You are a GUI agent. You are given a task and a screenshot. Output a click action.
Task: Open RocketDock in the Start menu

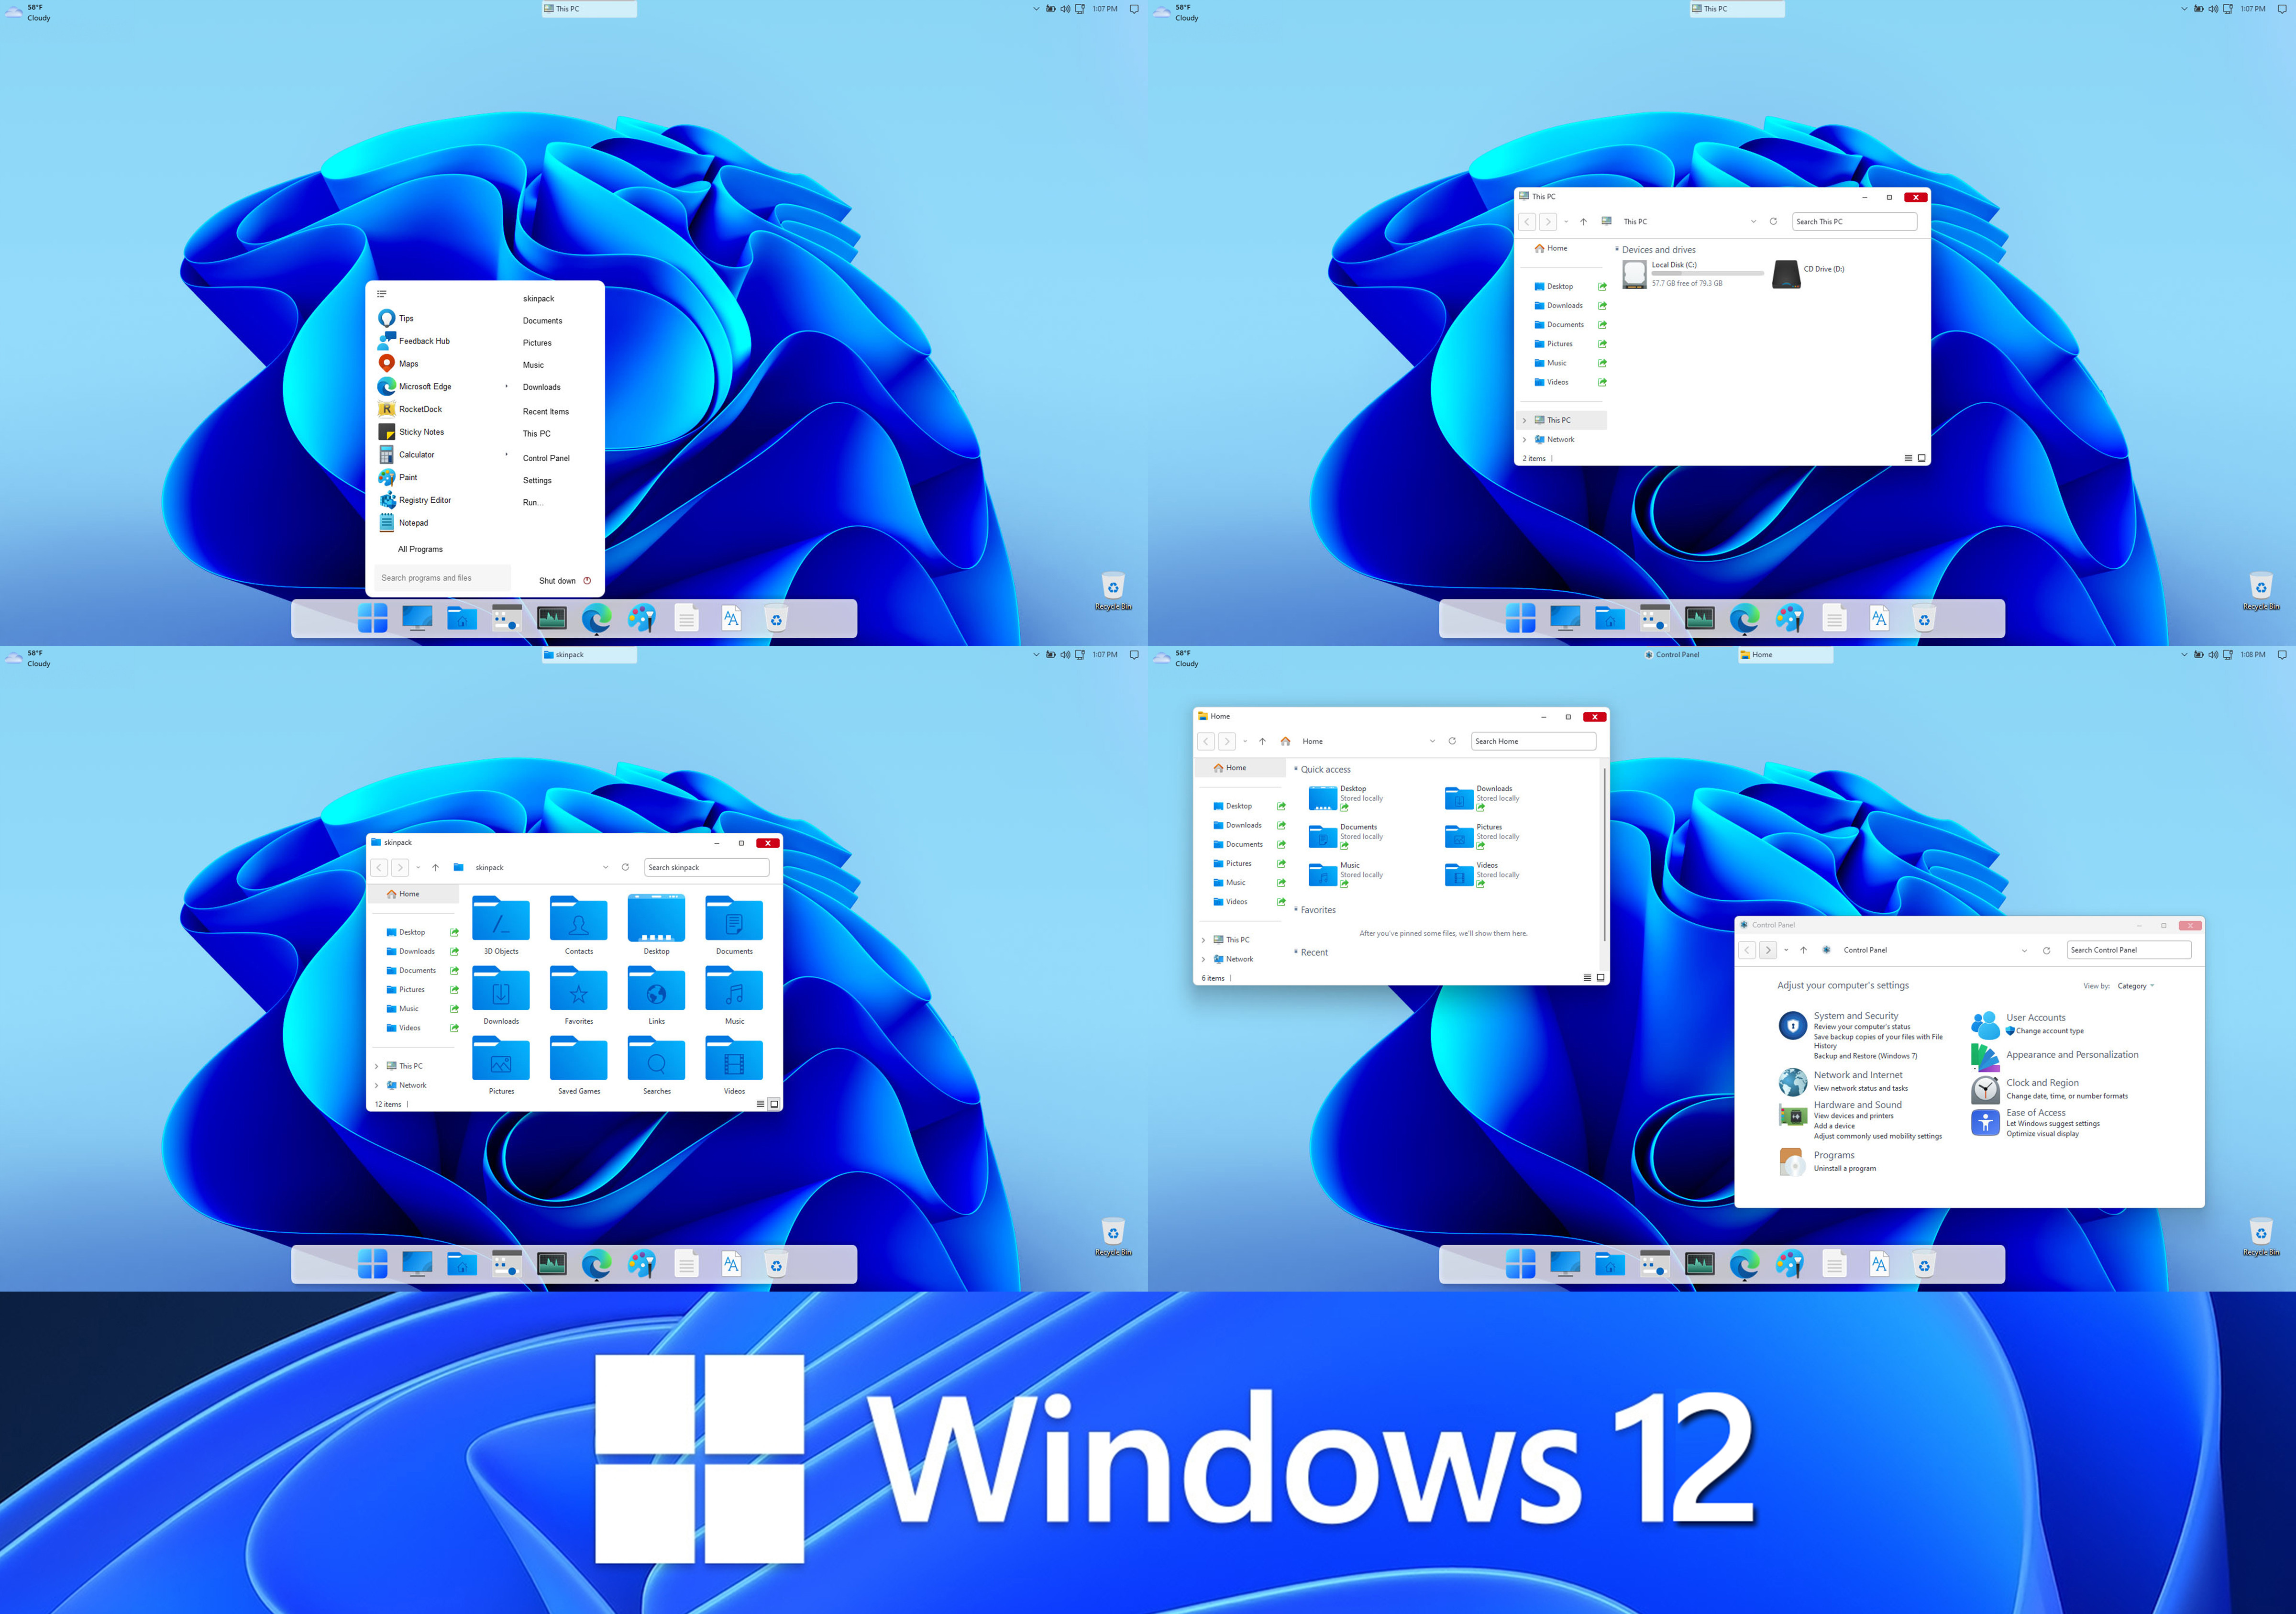pyautogui.click(x=410, y=409)
